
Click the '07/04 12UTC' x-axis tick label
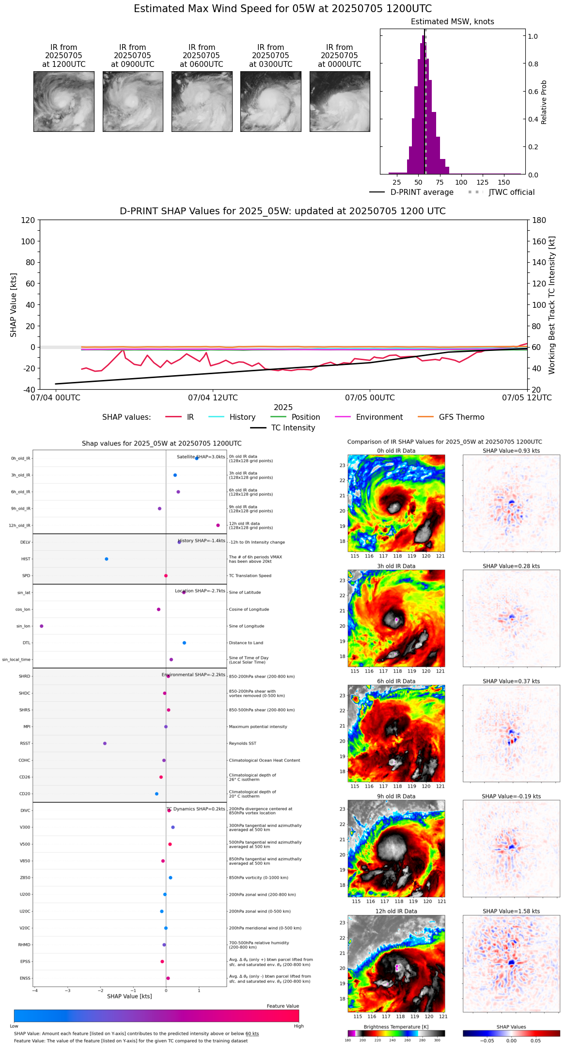coord(213,398)
